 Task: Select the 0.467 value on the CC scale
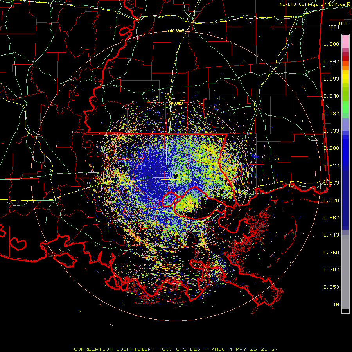[331, 218]
